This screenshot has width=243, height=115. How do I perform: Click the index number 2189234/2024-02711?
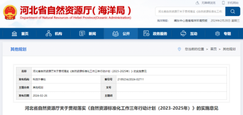point(131,79)
